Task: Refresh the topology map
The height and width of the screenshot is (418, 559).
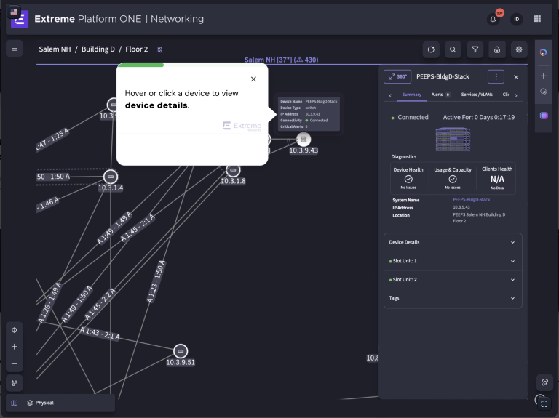Action: pos(431,49)
